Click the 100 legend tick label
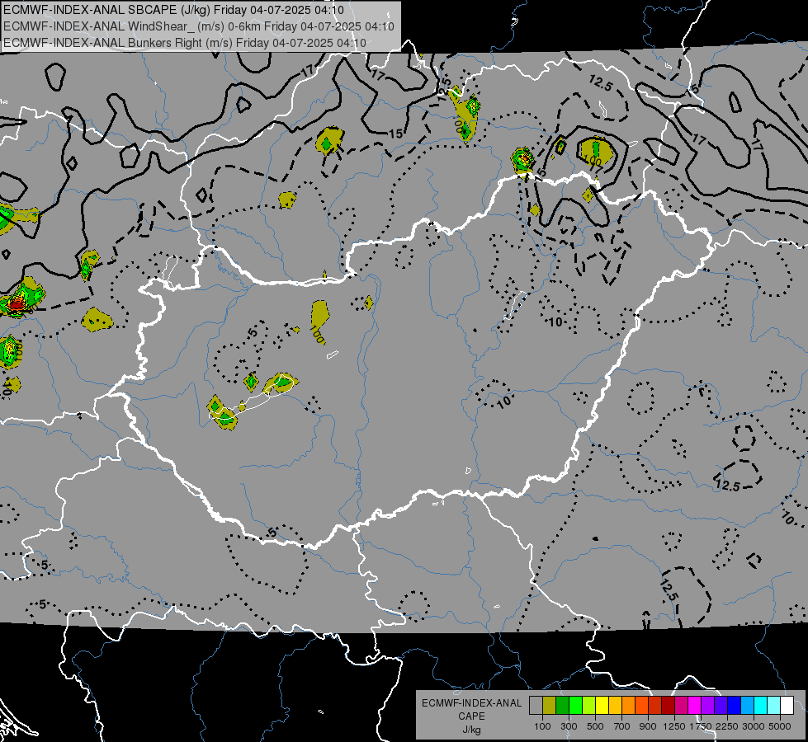This screenshot has width=808, height=742. pos(542,726)
